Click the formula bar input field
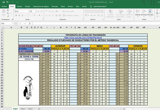The image size is (160, 110). pos(96,23)
